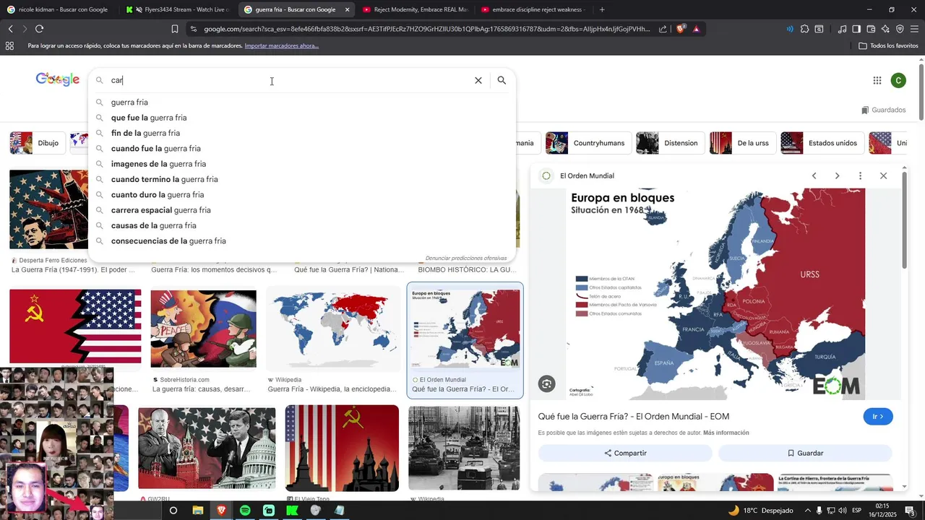Open Leo AI sparkle icon
Viewport: 925px width, 520px height.
[x=885, y=29]
